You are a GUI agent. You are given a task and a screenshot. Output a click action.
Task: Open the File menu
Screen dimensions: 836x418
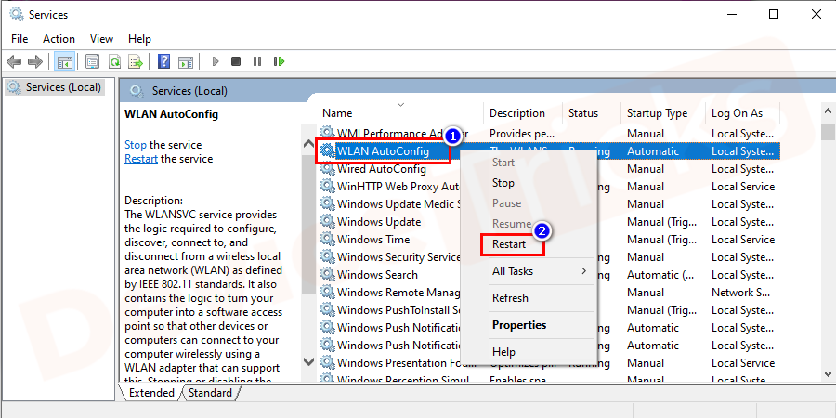point(20,39)
